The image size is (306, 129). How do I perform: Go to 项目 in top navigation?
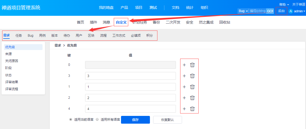(139, 7)
